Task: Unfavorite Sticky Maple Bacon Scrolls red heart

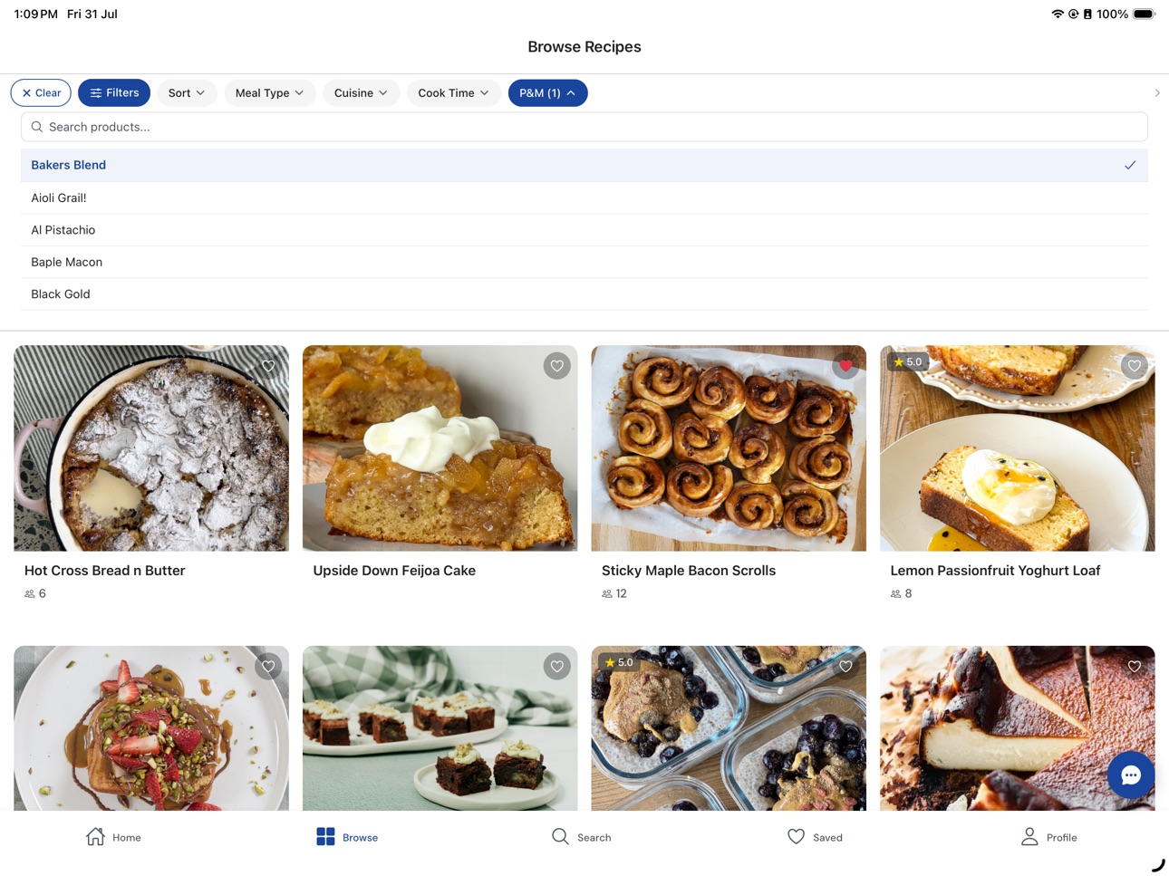Action: point(845,366)
